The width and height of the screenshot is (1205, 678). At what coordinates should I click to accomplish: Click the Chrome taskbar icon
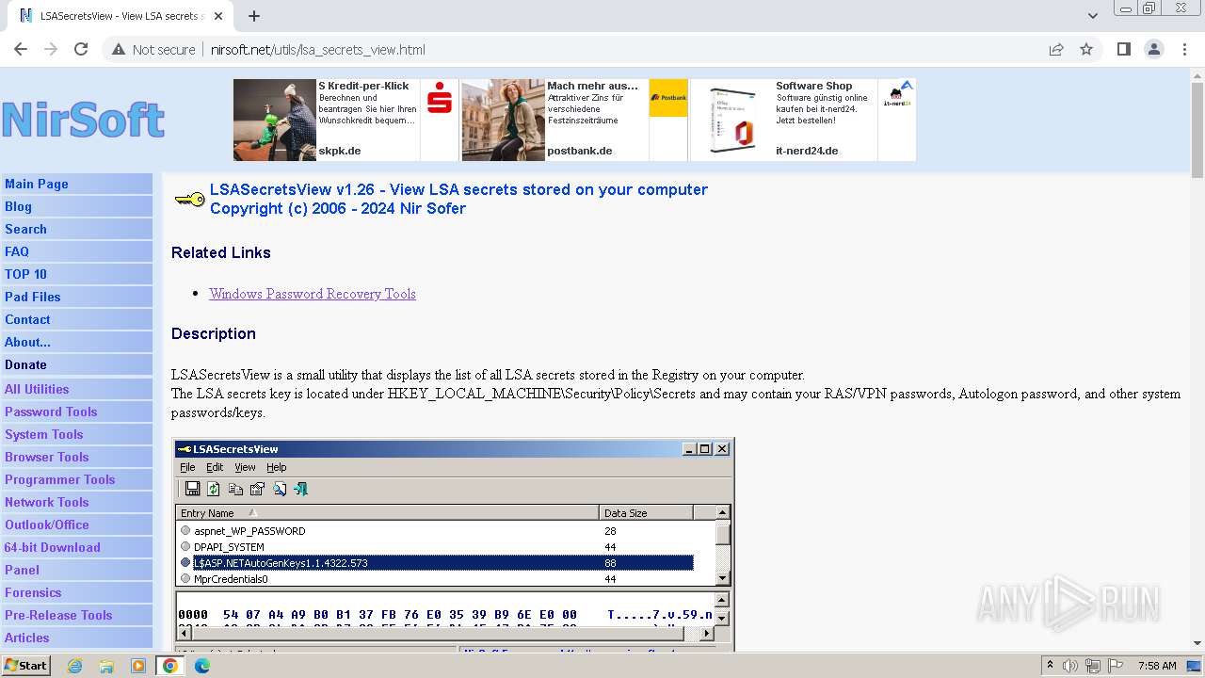(x=170, y=666)
